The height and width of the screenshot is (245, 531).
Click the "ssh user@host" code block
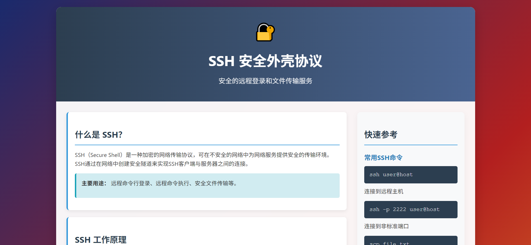pyautogui.click(x=411, y=175)
